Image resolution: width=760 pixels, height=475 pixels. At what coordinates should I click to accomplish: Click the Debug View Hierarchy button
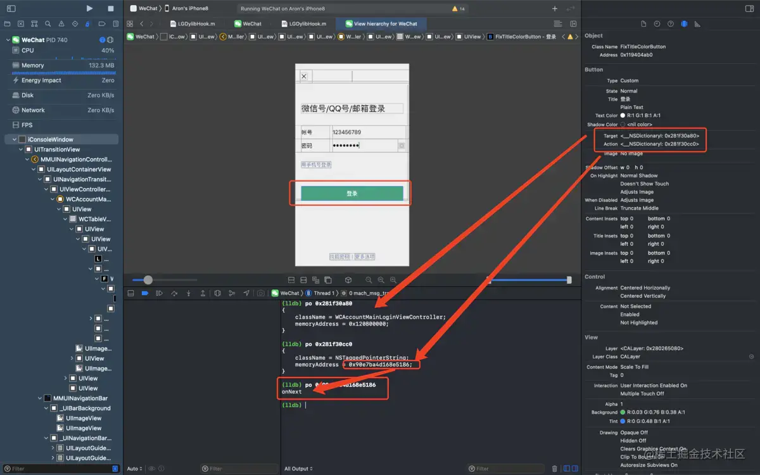coord(217,293)
